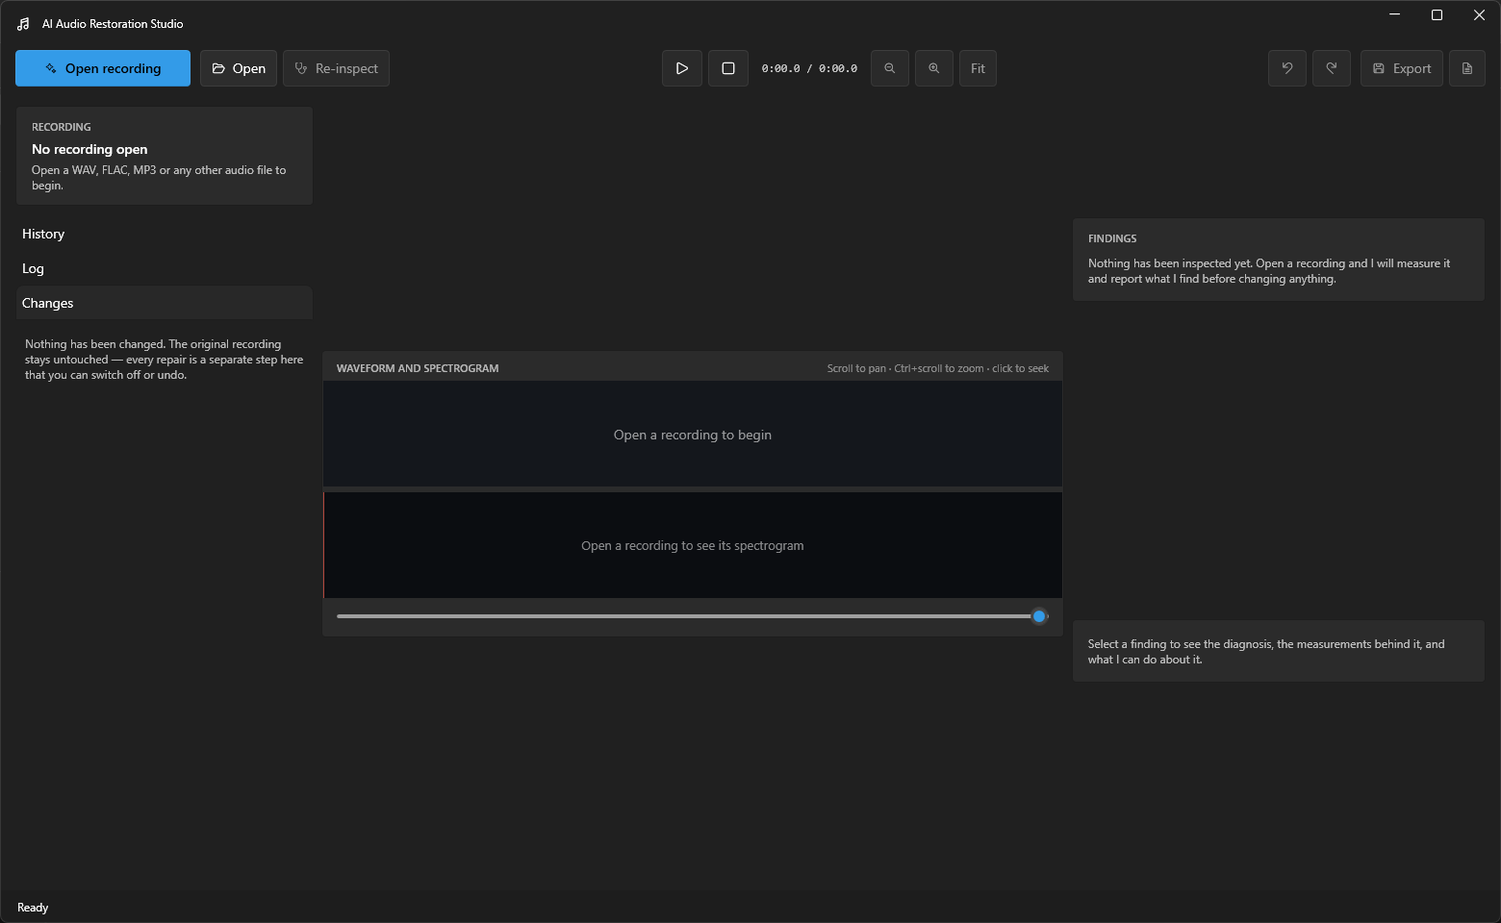Click the Redo arrow icon
Screen dimensions: 1501x923
point(1332,68)
